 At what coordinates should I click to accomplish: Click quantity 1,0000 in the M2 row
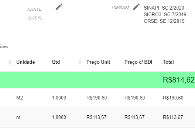[59, 98]
